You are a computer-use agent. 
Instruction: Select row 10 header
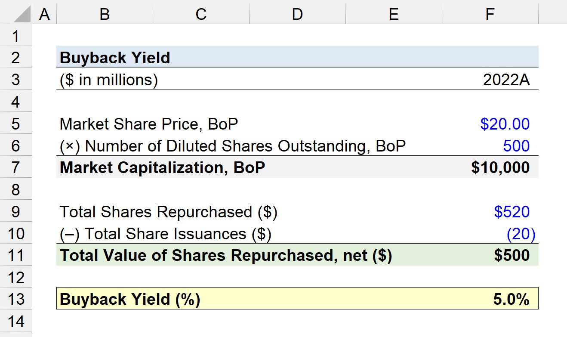click(x=16, y=233)
